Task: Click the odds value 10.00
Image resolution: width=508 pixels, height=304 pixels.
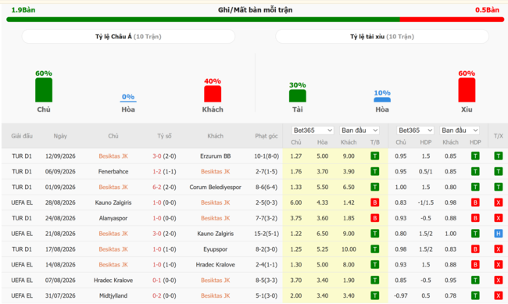Action: pos(349,249)
